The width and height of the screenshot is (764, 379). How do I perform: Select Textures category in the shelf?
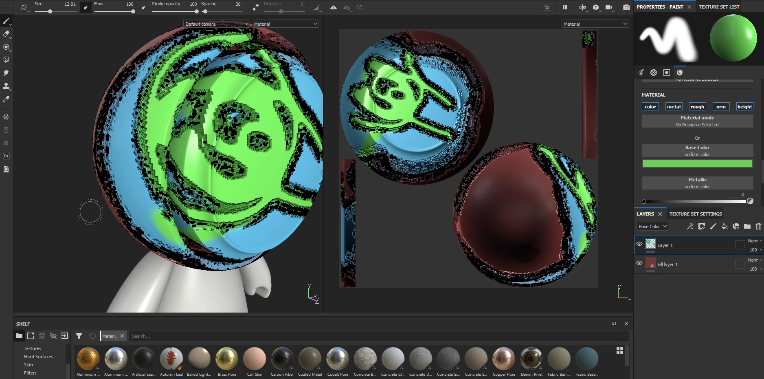(33, 348)
